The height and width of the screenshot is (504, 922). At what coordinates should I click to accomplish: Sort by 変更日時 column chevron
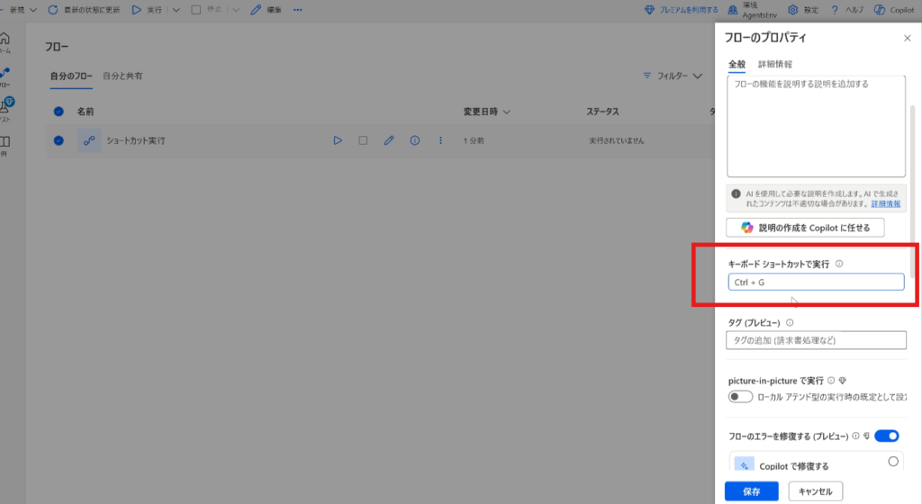(x=507, y=112)
